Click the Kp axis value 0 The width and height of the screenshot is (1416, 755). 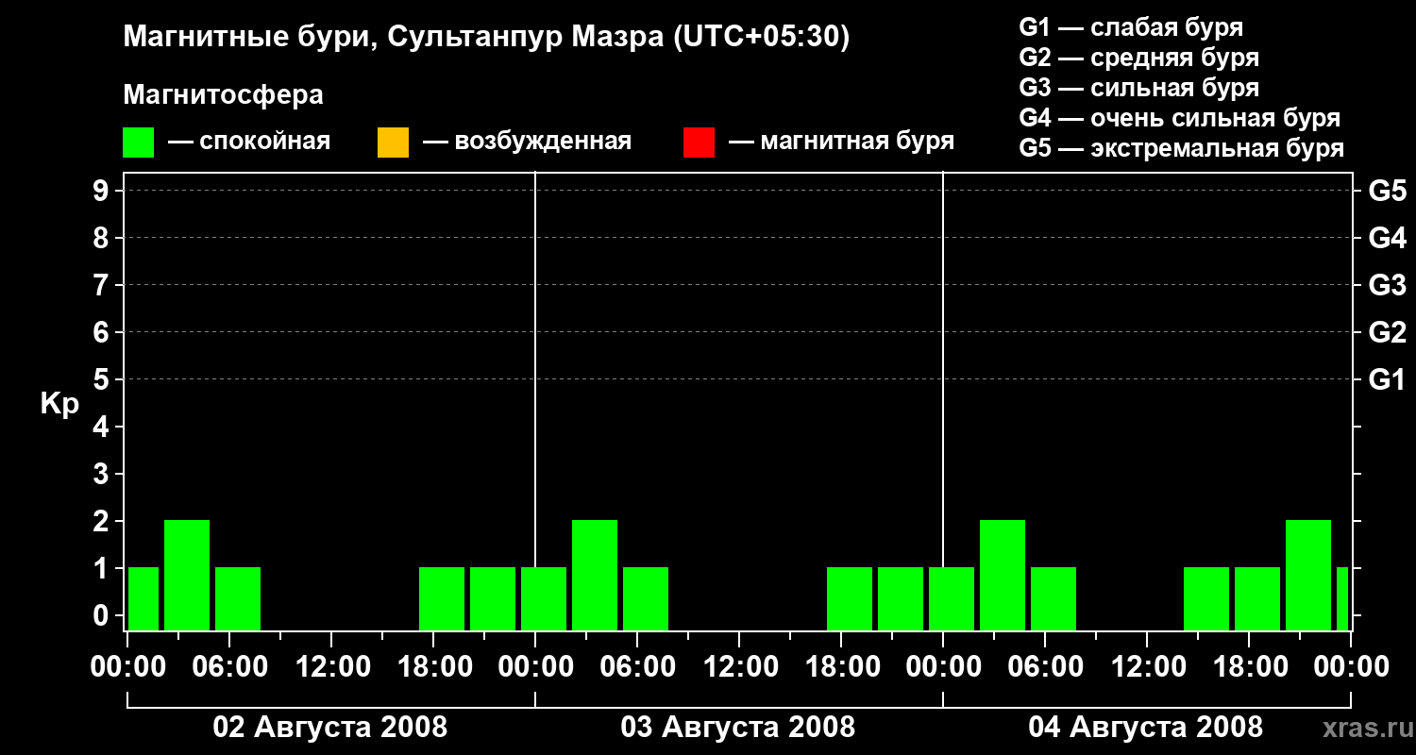(102, 615)
